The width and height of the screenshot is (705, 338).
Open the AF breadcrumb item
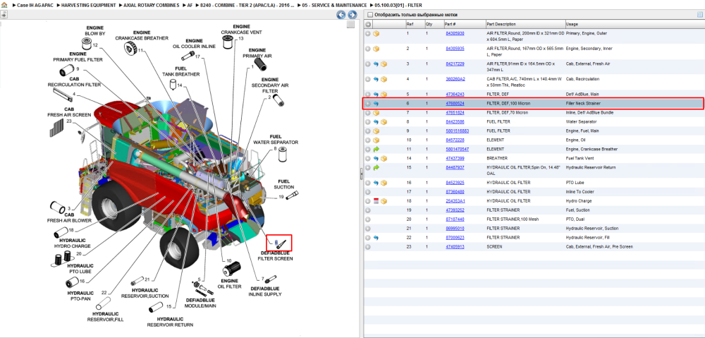tap(190, 6)
